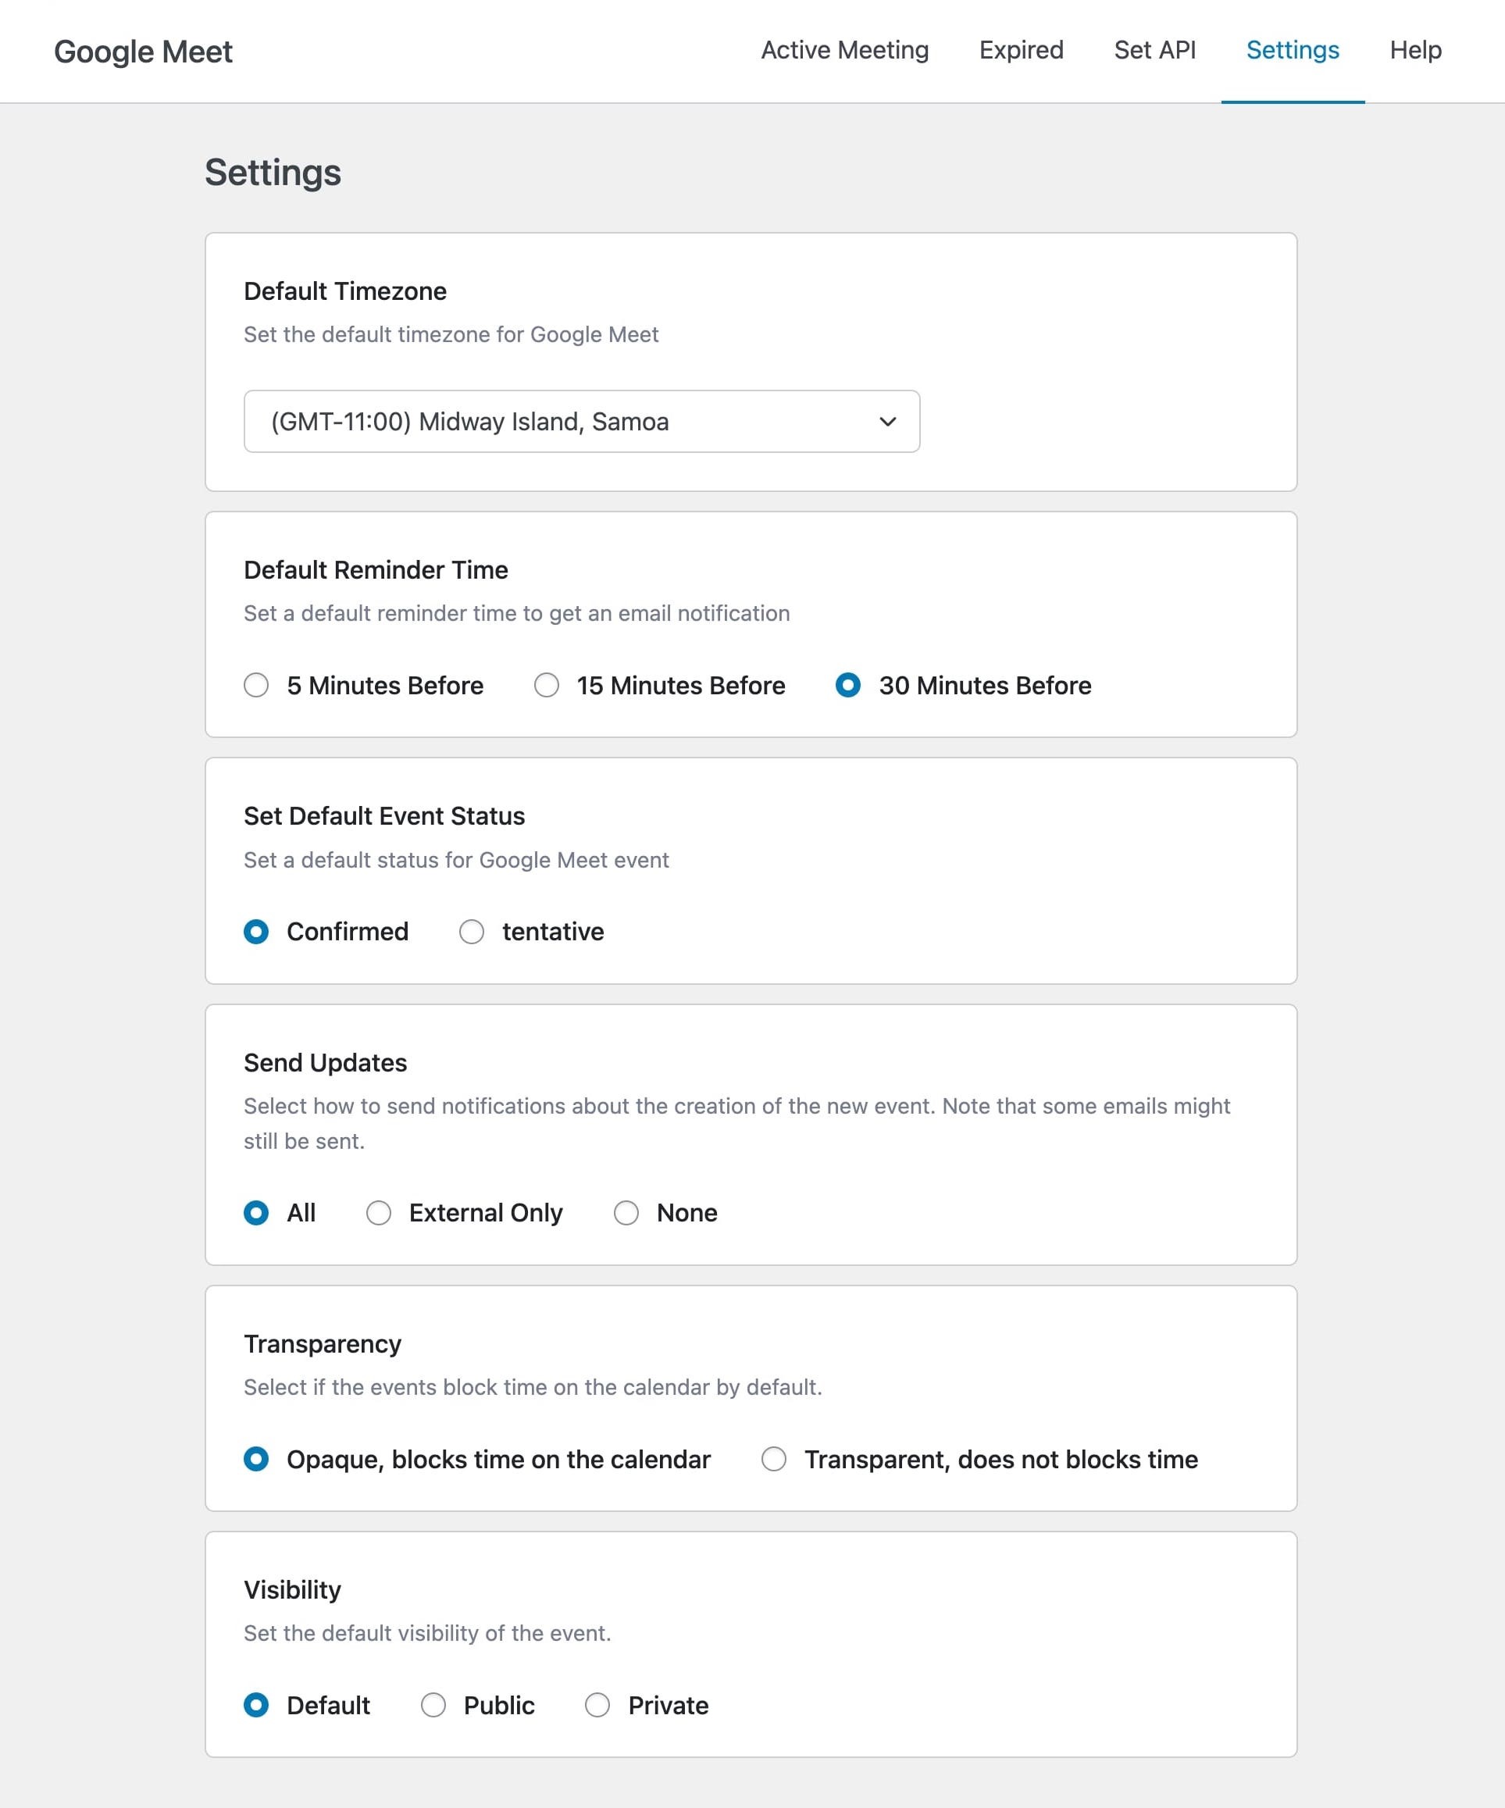Choose External Only for send updates
Image resolution: width=1505 pixels, height=1808 pixels.
pyautogui.click(x=379, y=1213)
